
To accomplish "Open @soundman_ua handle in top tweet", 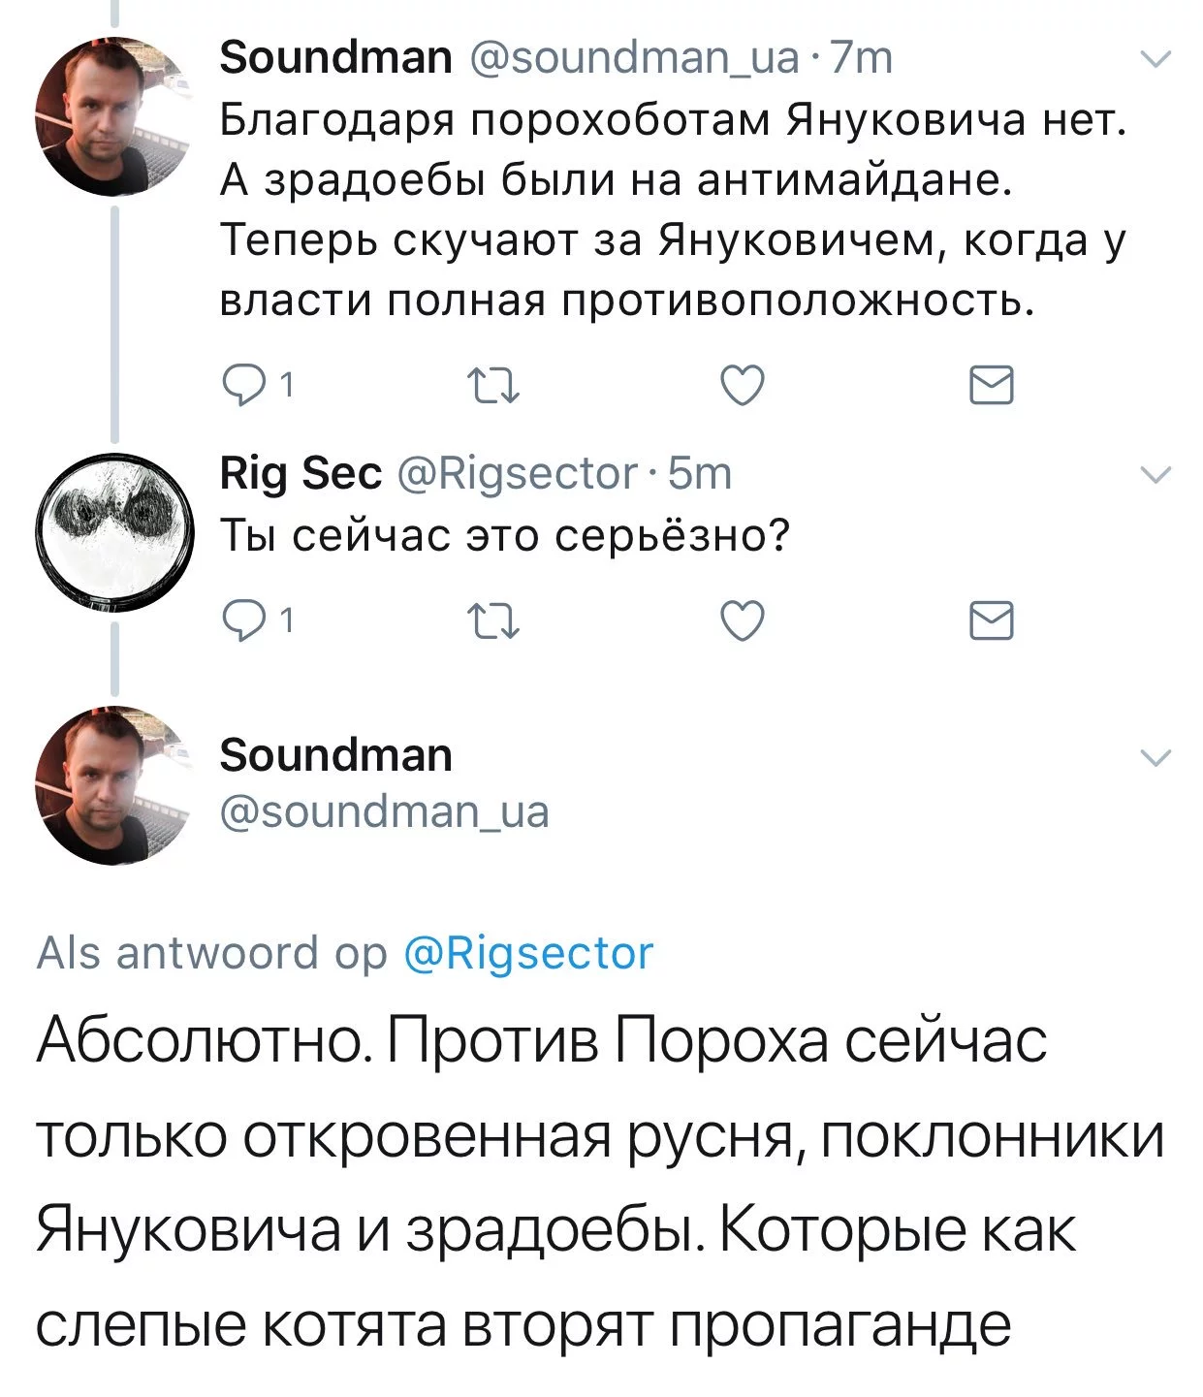I will (634, 58).
